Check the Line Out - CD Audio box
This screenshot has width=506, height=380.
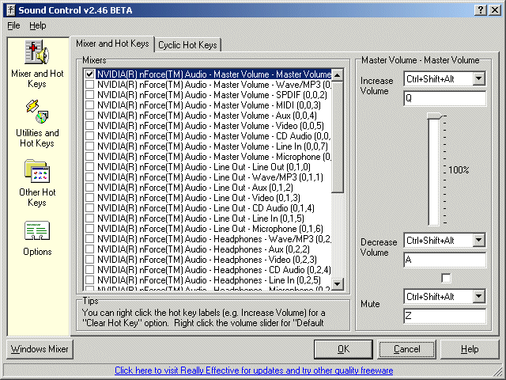tap(89, 208)
